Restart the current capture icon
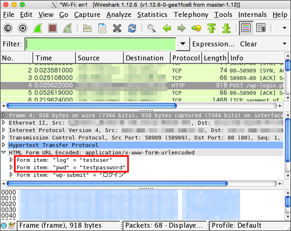This screenshot has width=291, height=231. click(x=68, y=29)
